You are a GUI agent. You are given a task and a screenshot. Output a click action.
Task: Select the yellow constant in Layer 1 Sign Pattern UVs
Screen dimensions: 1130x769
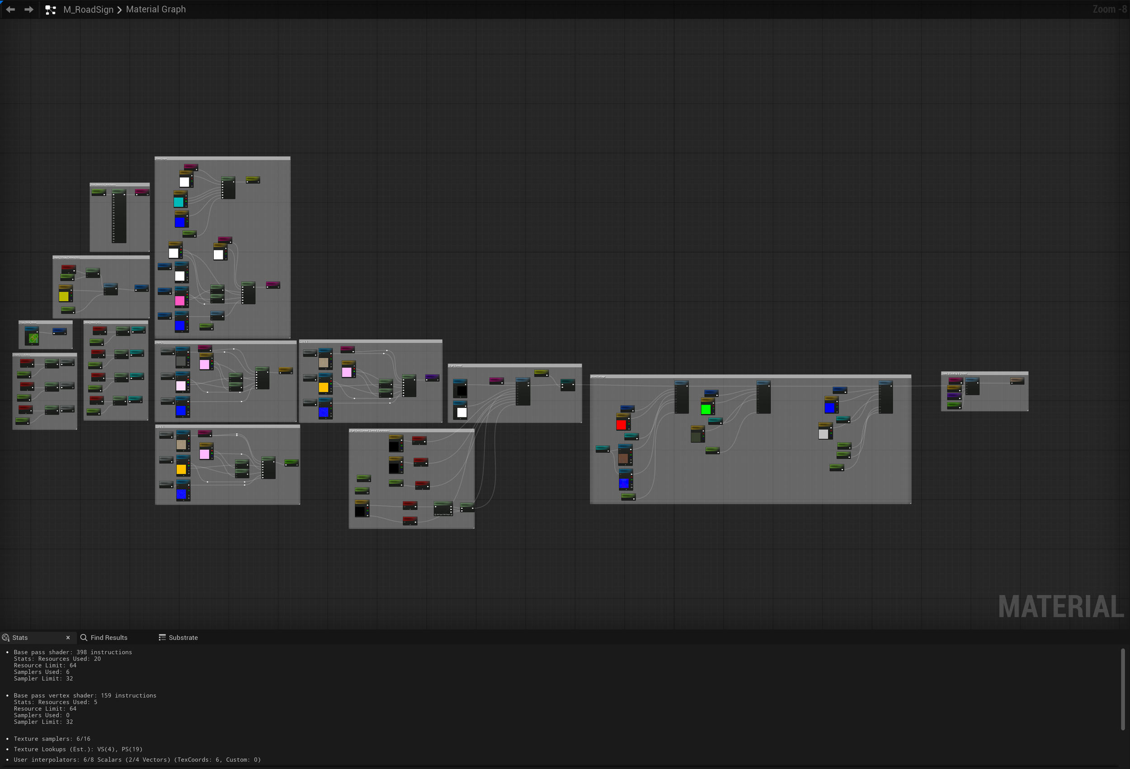pos(64,297)
